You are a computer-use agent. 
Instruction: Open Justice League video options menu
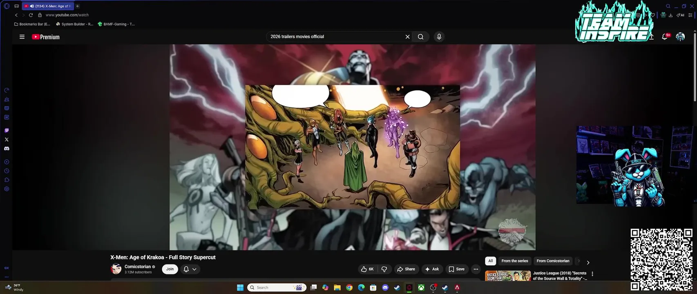tap(592, 274)
